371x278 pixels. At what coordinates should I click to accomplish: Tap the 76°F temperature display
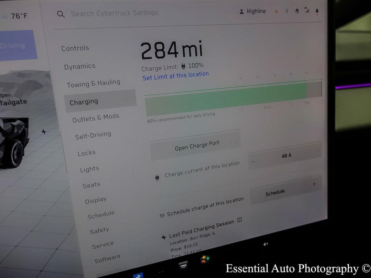tap(19, 16)
